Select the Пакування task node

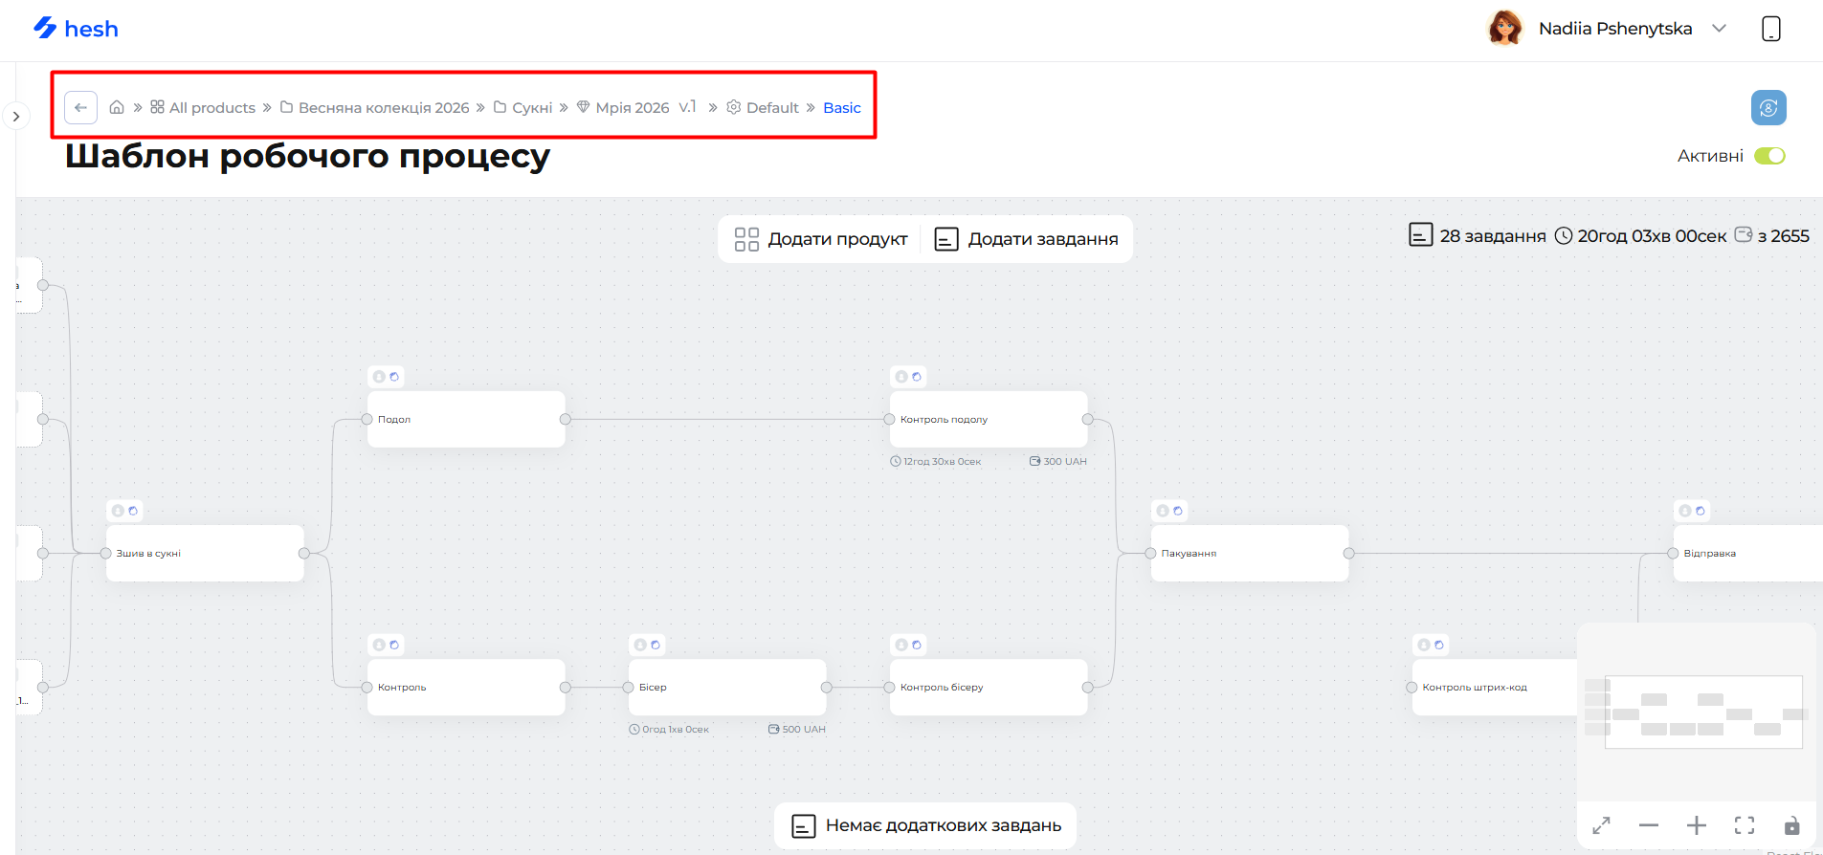[1249, 554]
